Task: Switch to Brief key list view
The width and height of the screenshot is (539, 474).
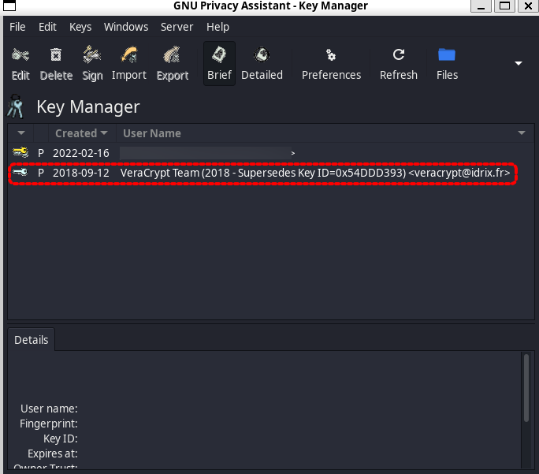Action: pyautogui.click(x=219, y=64)
